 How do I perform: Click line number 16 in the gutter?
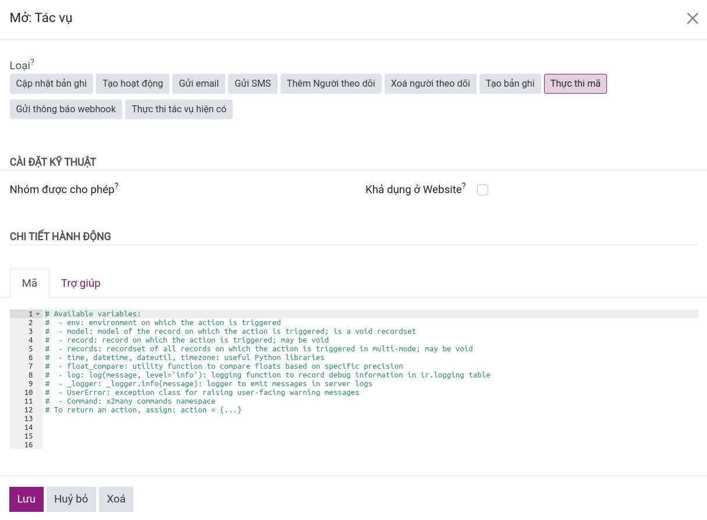click(29, 445)
